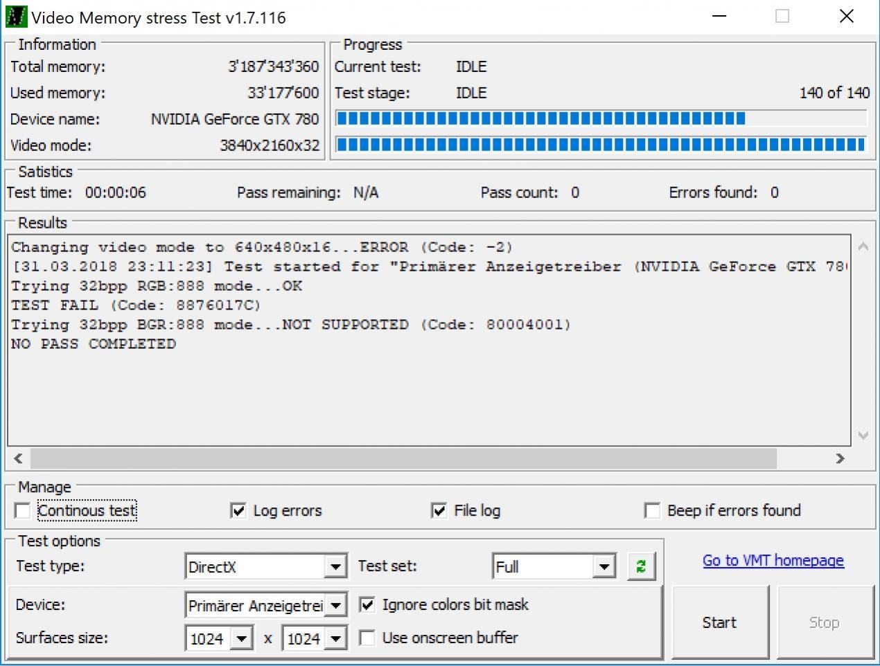
Task: Enable Beep if errors found checkbox
Action: point(652,511)
